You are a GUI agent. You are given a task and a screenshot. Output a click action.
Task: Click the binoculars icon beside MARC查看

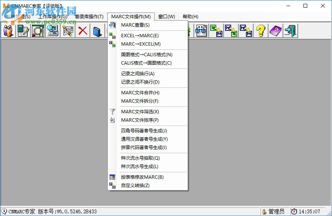tap(112, 25)
